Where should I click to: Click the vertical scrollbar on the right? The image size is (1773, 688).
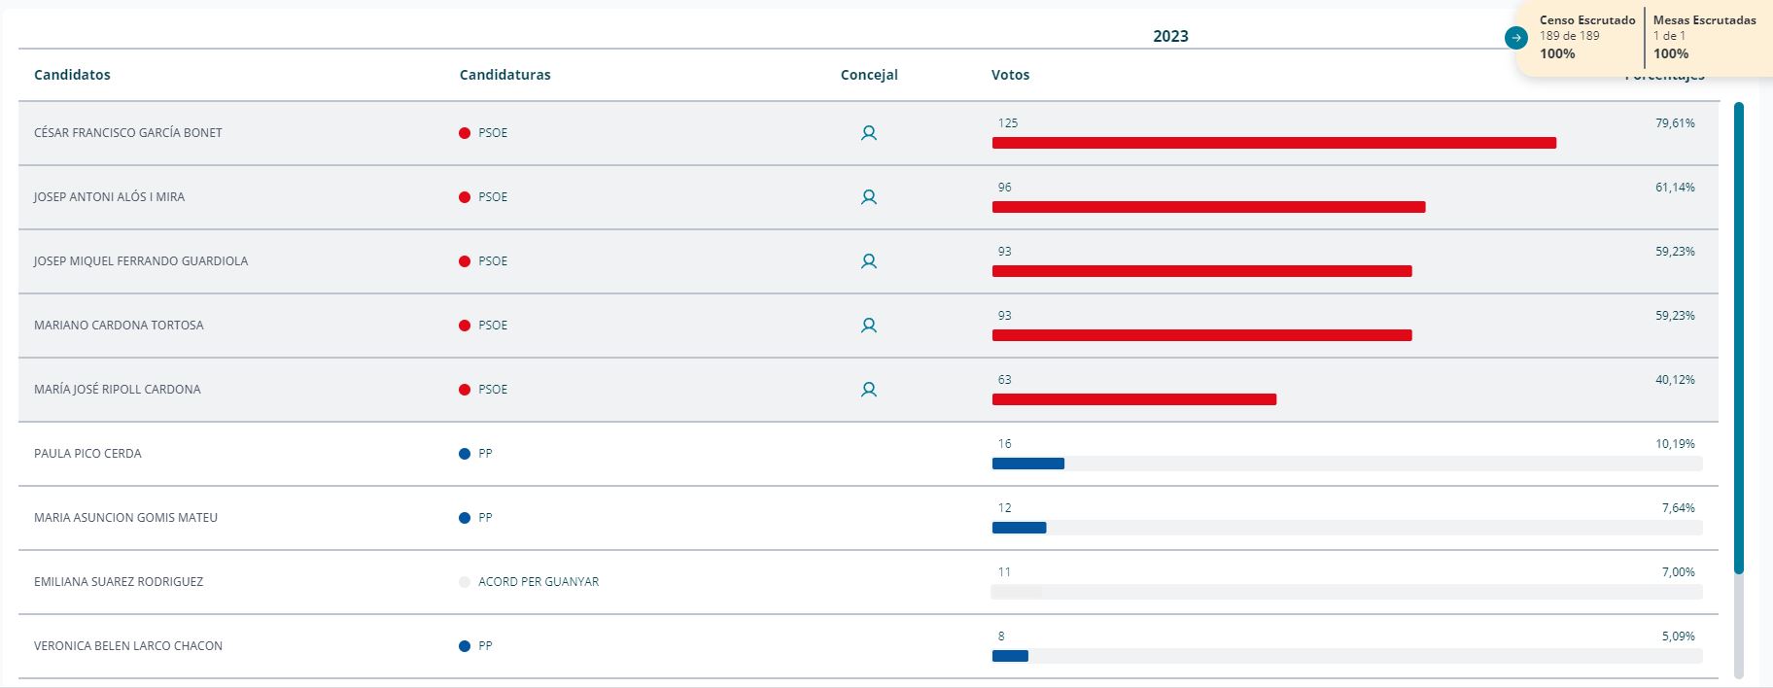click(1738, 340)
